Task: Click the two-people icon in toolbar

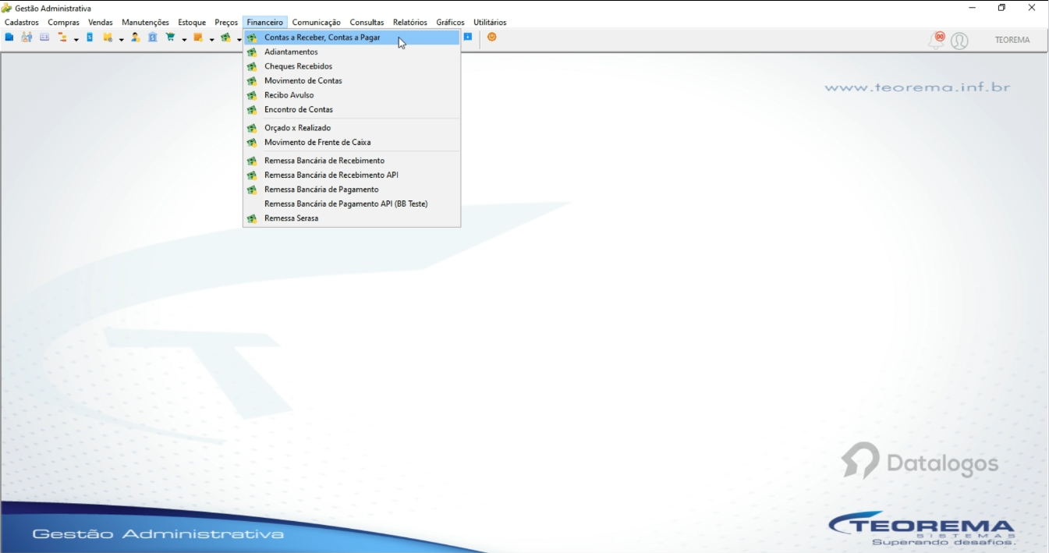Action: pos(27,37)
